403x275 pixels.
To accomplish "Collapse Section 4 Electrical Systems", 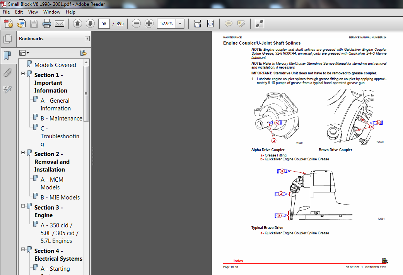I will (23, 249).
